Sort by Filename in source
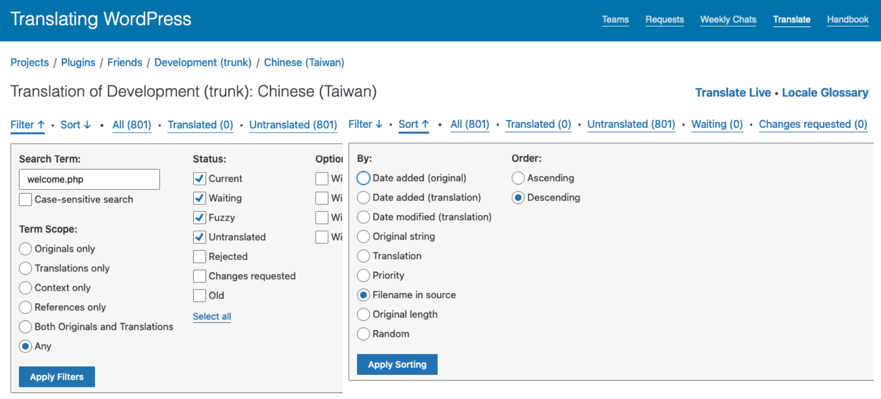Image resolution: width=881 pixels, height=399 pixels. (x=363, y=295)
